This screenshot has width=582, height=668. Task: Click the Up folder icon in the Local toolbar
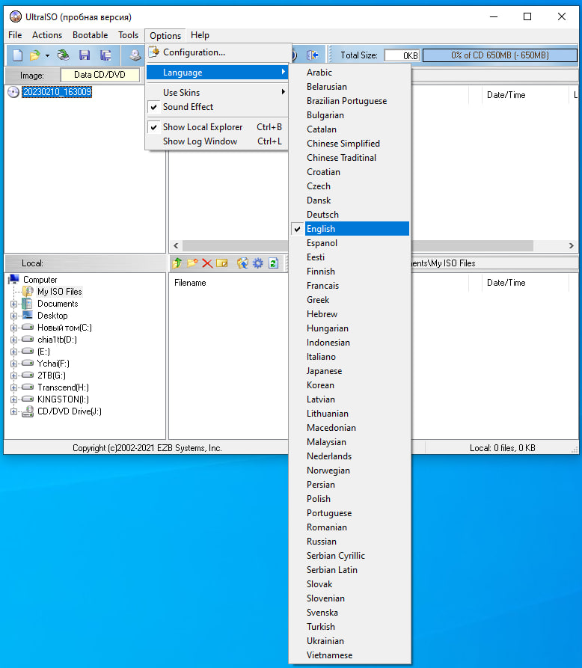click(177, 263)
